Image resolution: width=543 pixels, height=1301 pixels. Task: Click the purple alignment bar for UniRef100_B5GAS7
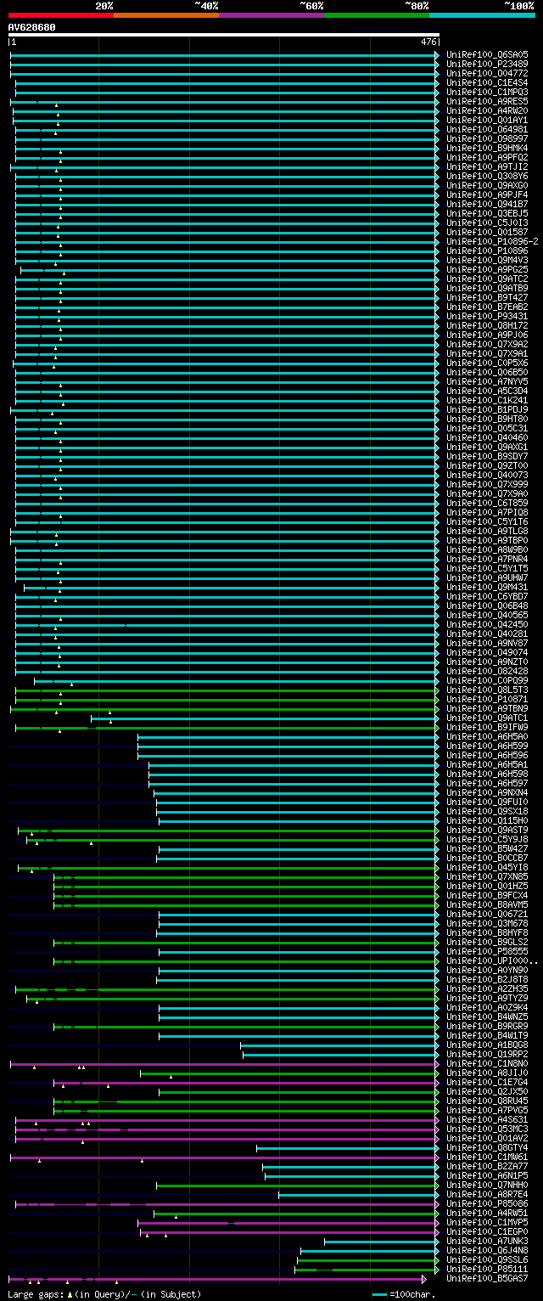click(x=217, y=1278)
